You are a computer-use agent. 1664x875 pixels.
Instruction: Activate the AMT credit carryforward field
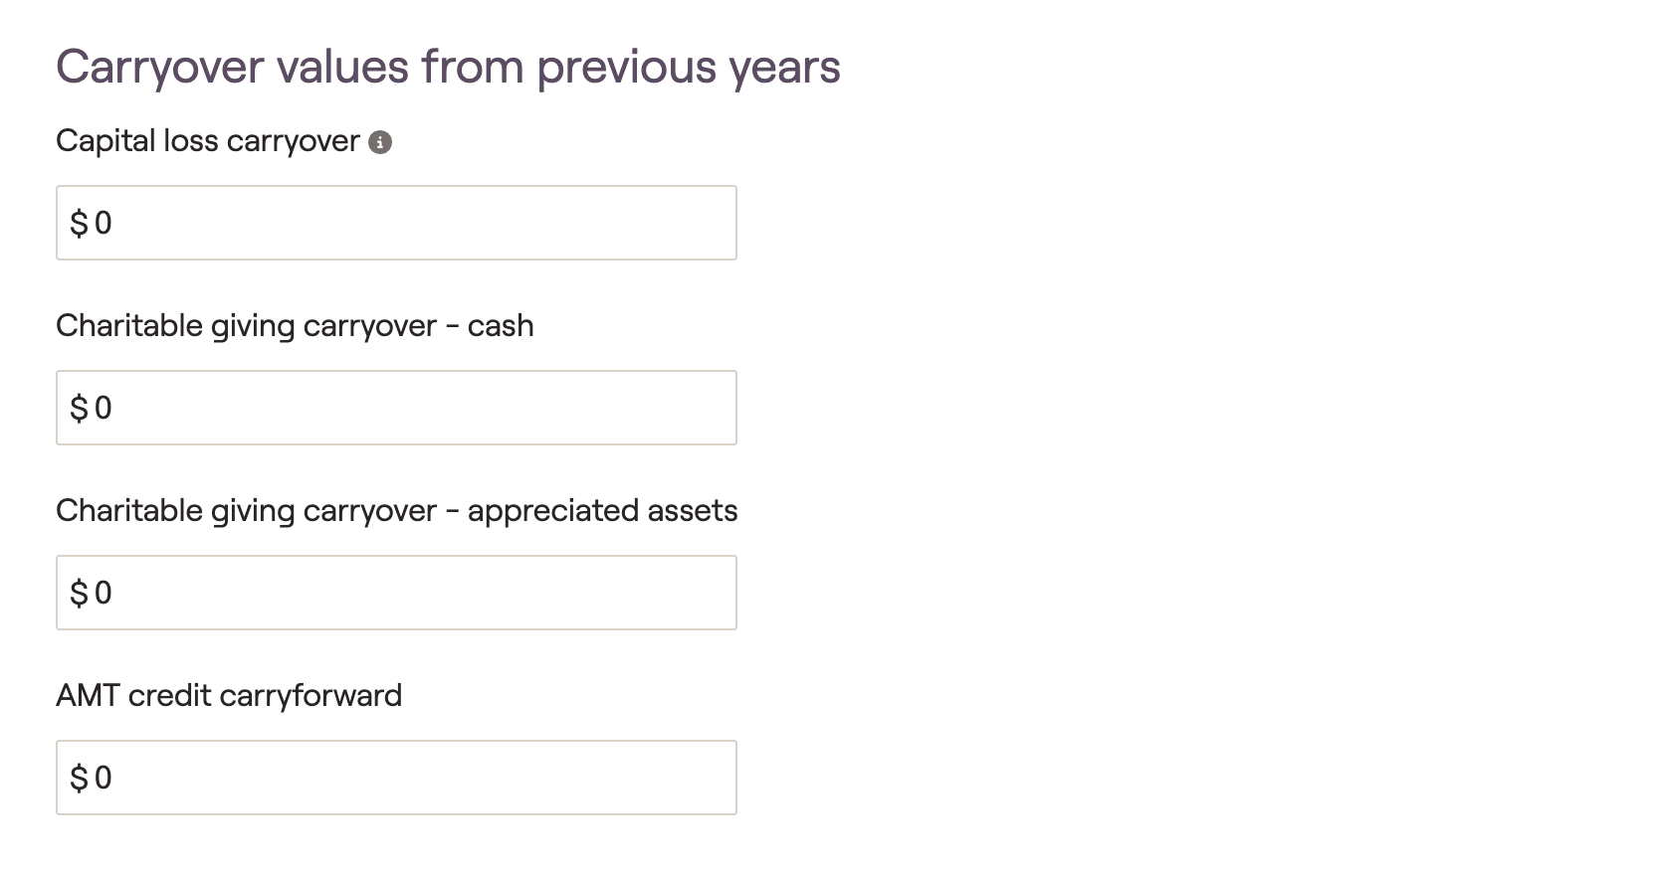[396, 778]
